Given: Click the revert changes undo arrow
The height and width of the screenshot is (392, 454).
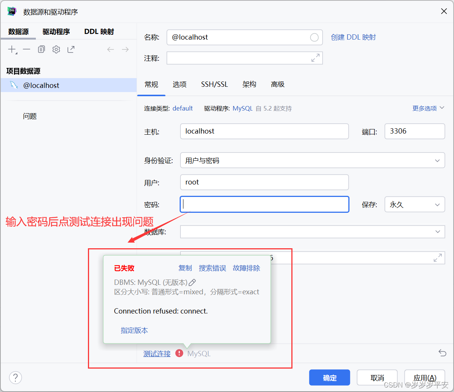Looking at the screenshot, I should click(442, 353).
